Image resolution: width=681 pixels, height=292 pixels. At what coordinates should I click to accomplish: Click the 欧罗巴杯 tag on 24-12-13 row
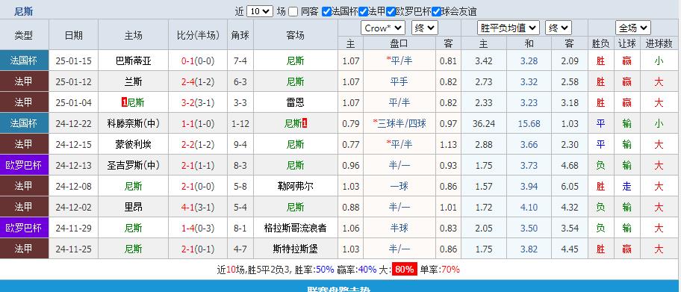click(x=24, y=165)
